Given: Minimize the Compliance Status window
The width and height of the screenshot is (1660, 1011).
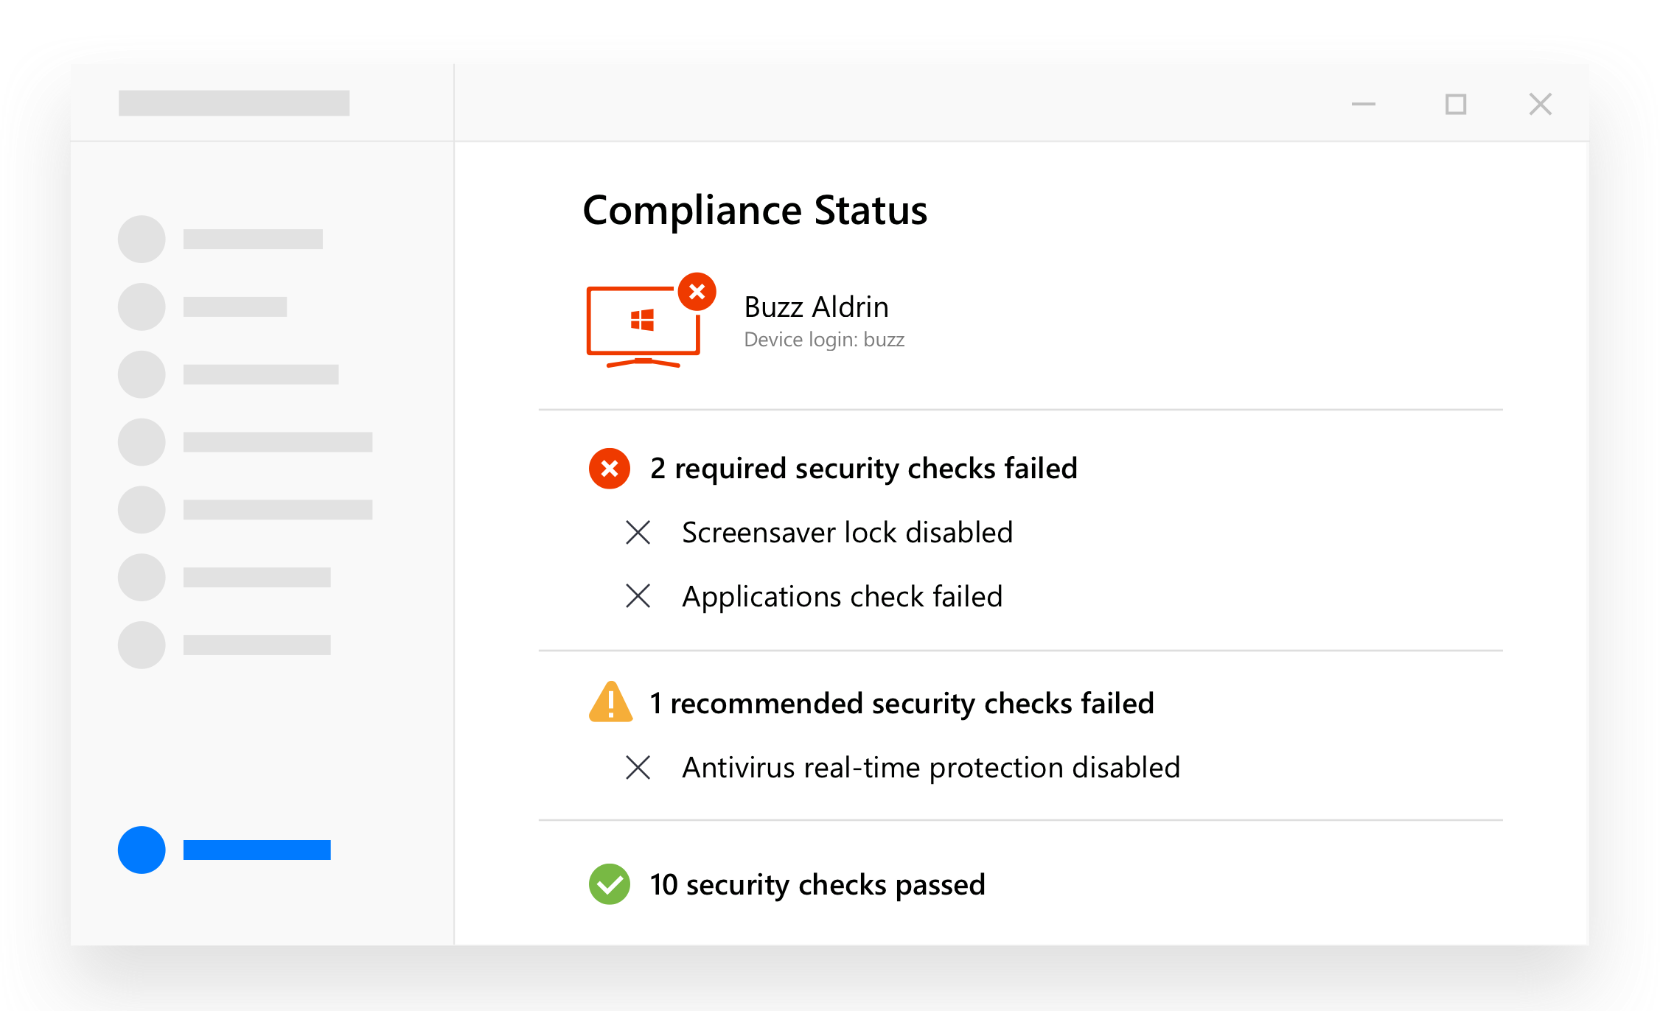Looking at the screenshot, I should tap(1364, 105).
